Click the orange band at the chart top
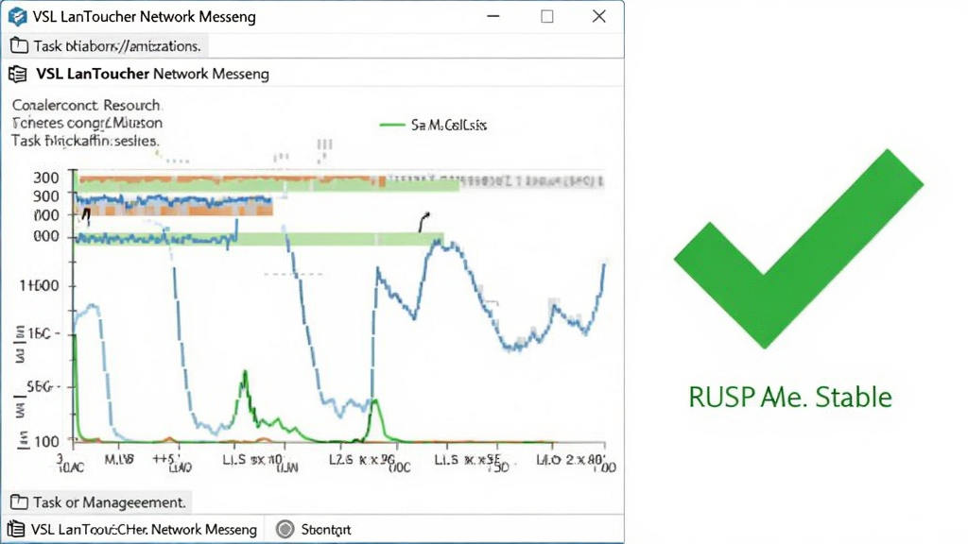Image resolution: width=968 pixels, height=544 pixels. click(232, 180)
